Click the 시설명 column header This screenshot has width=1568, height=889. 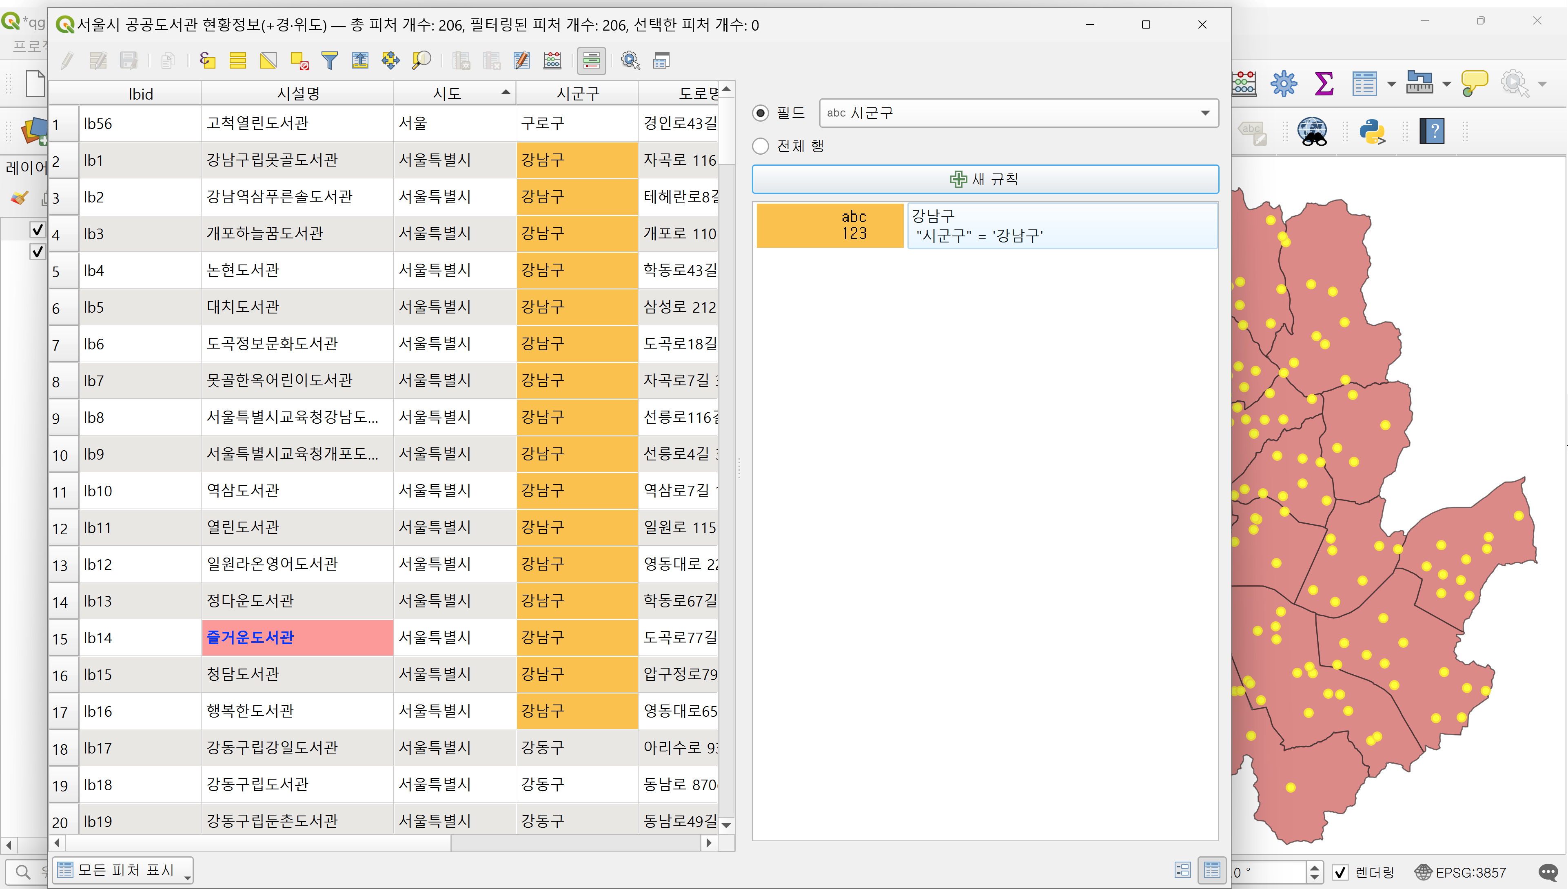298,93
